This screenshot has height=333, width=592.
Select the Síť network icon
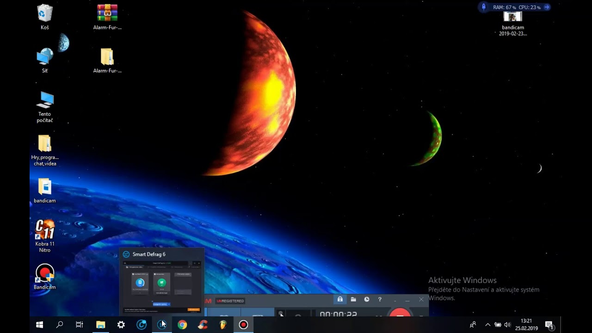(45, 61)
